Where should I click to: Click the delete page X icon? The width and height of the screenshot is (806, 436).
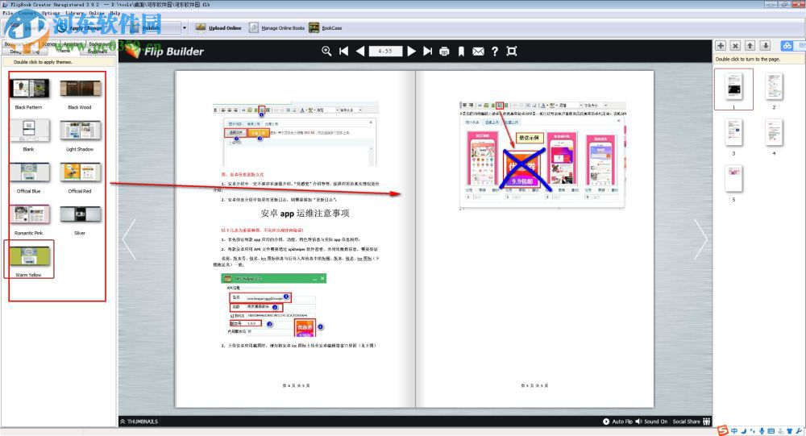pyautogui.click(x=736, y=46)
